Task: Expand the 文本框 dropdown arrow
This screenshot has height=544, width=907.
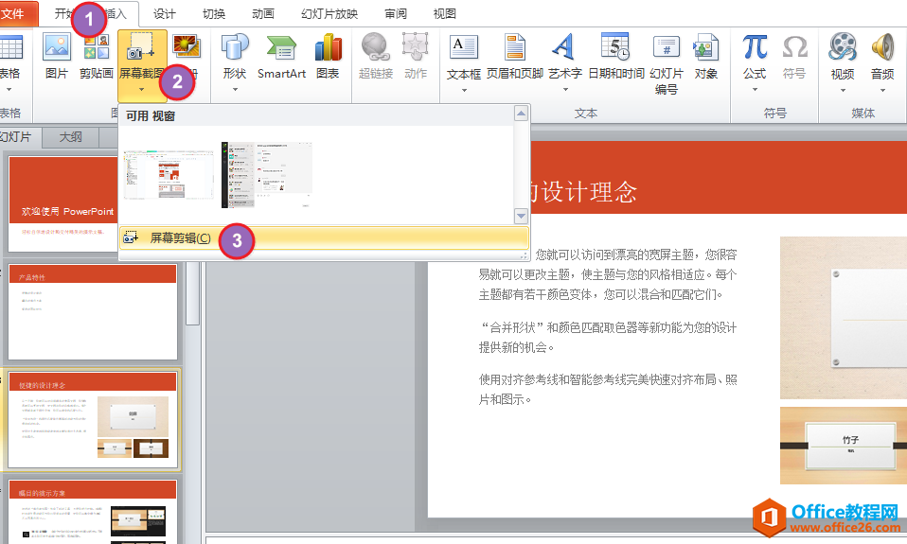Action: pos(464,90)
